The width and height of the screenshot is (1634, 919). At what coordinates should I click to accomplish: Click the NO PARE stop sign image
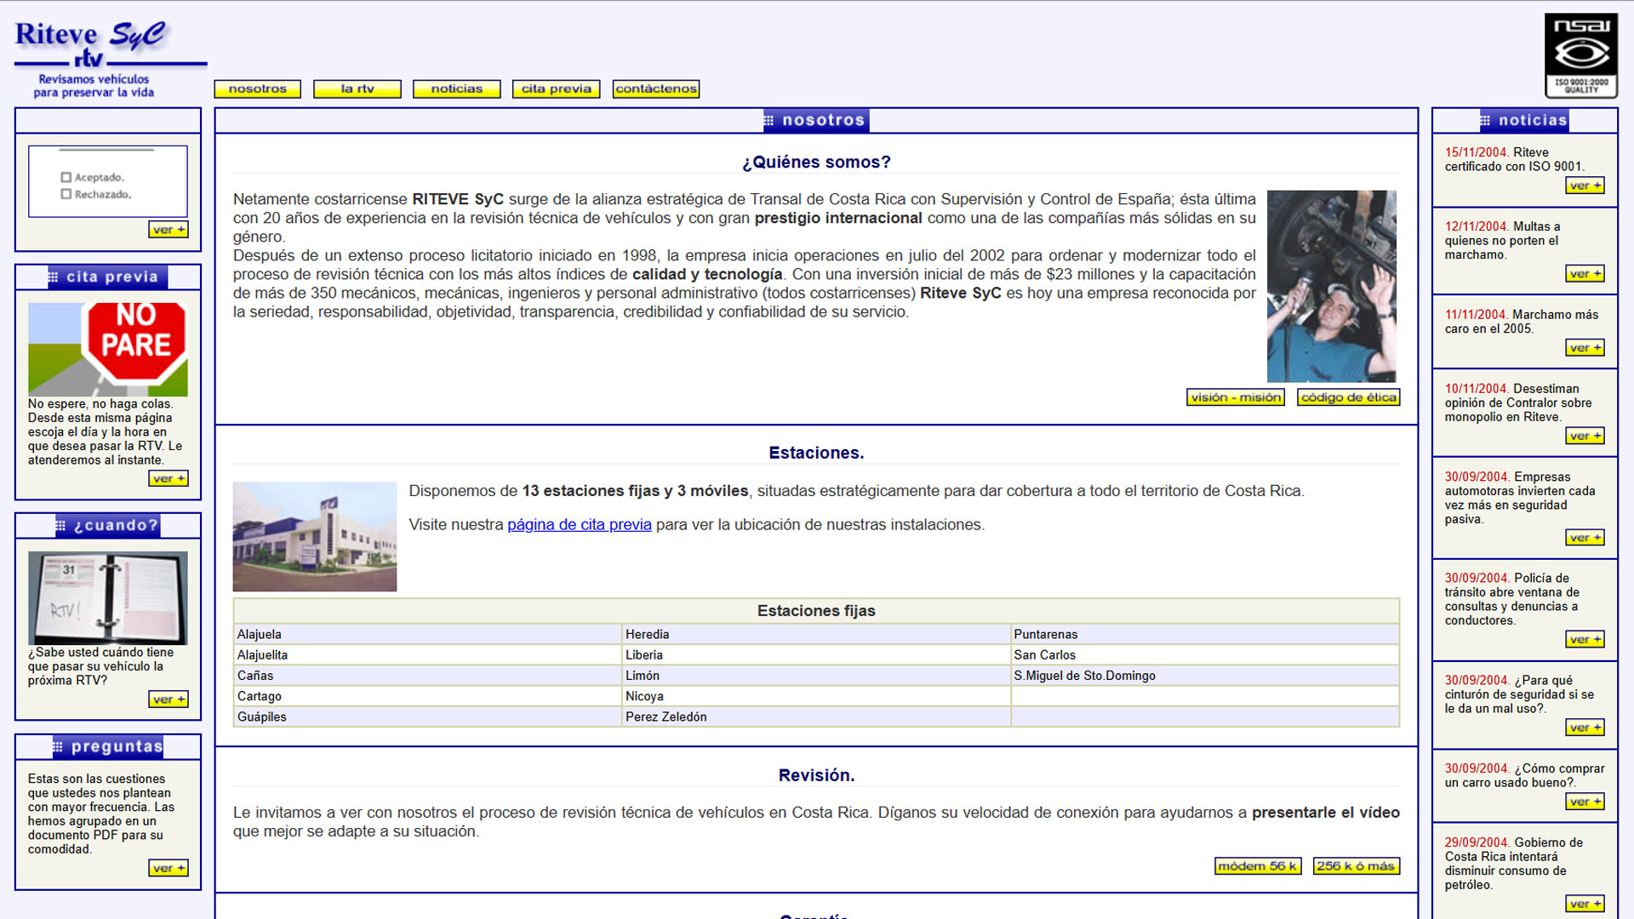click(107, 349)
